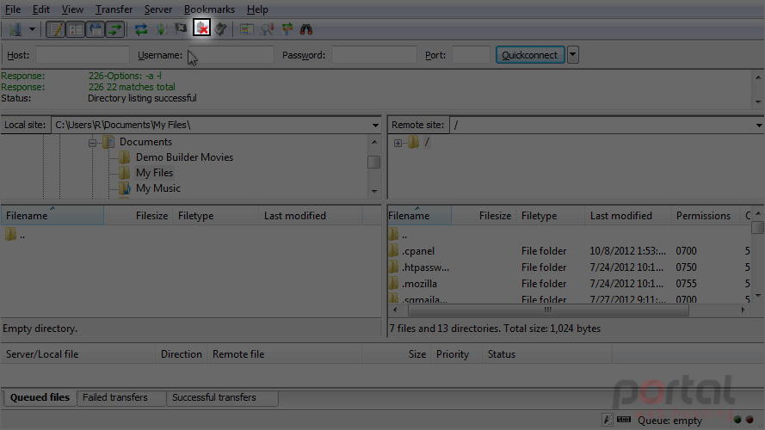This screenshot has height=430, width=765.
Task: Click the Port input field
Action: coord(471,55)
